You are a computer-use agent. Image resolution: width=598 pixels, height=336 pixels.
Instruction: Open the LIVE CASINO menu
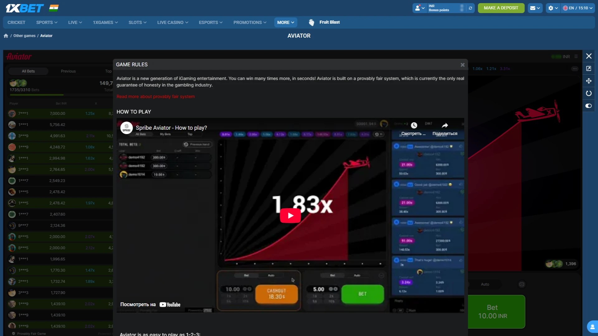173,22
